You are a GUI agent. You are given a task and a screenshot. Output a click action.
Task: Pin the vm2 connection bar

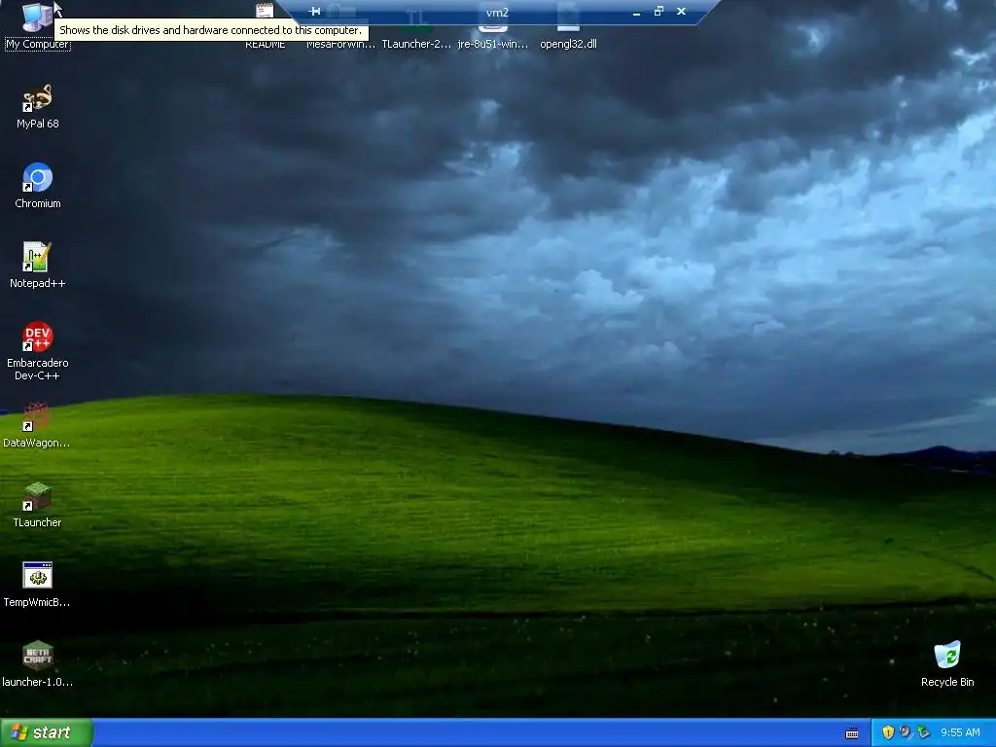(x=314, y=12)
